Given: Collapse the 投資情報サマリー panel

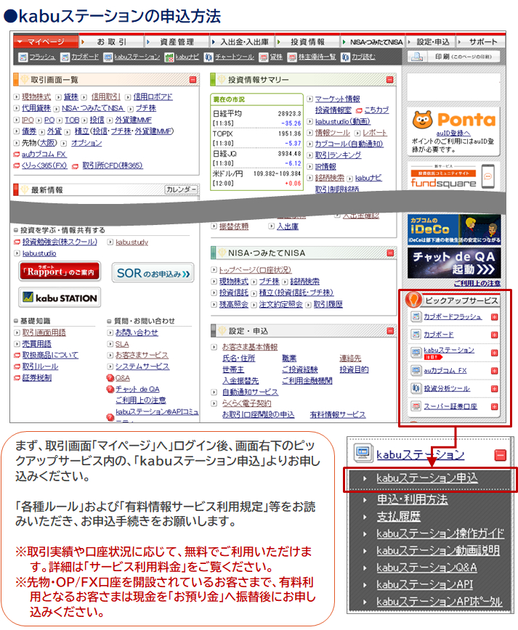Looking at the screenshot, I should click(x=389, y=80).
